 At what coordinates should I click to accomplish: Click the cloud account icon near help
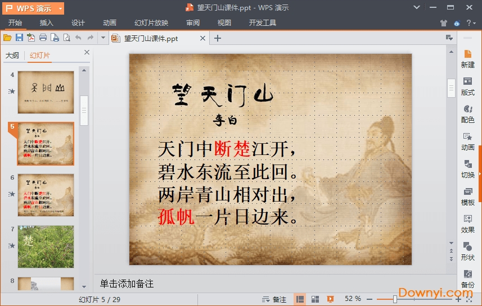(x=457, y=23)
